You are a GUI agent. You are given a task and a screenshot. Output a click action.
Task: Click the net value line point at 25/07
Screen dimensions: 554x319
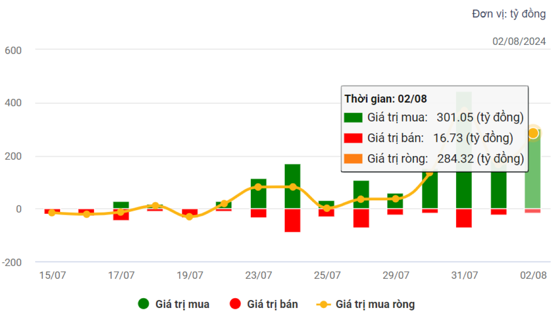[327, 208]
